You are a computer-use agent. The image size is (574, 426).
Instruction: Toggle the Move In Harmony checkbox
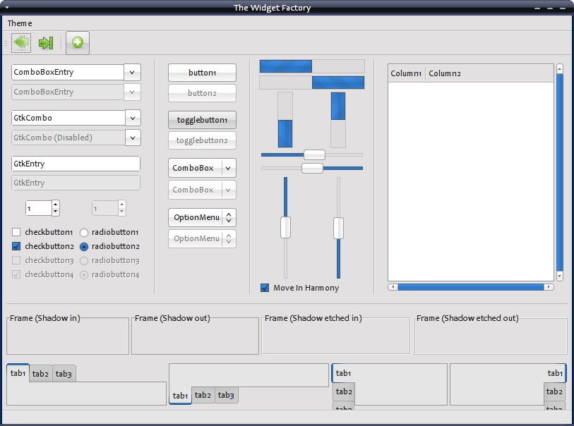(x=265, y=288)
